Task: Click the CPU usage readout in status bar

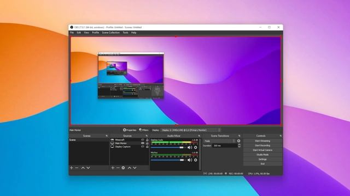Action: [x=259, y=174]
